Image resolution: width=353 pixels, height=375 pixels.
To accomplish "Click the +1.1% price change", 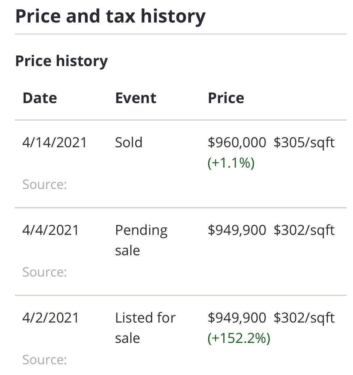I will click(x=231, y=163).
